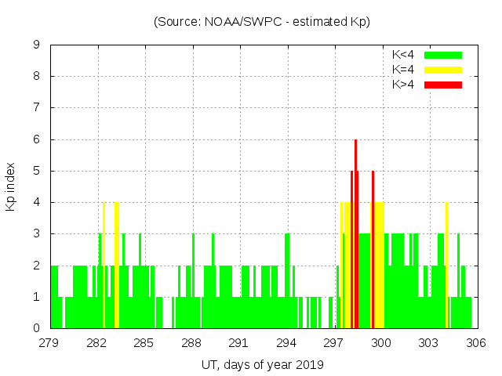The width and height of the screenshot is (502, 376).
Task: Click the green K<4 legend swatch
Action: coord(443,55)
